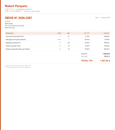The image size is (115, 130).
Task: Select client name Mme Andre
Action: 9,24
